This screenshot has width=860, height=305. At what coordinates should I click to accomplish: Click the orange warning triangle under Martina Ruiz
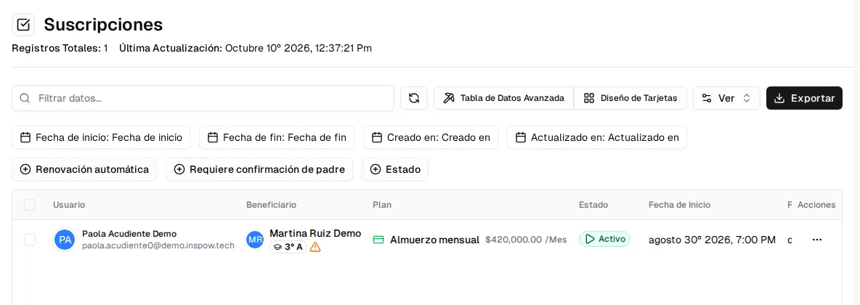tap(315, 247)
